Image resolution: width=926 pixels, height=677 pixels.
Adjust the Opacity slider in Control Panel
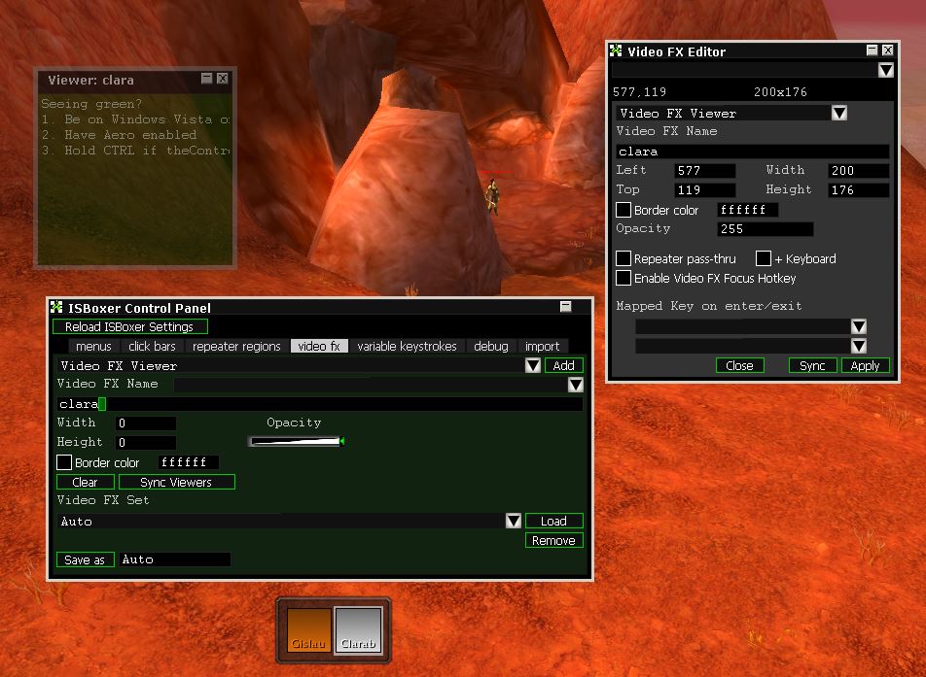[x=297, y=441]
